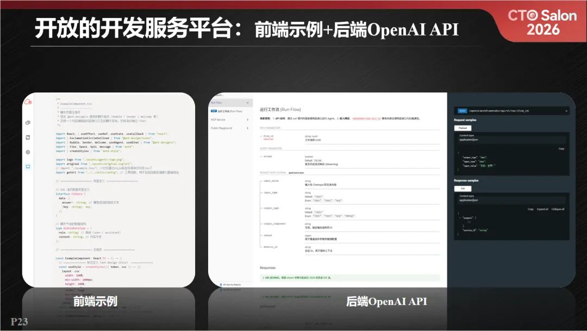The height and width of the screenshot is (331, 587).
Task: Expand the Public Playground sidebar group
Action: [x=247, y=128]
